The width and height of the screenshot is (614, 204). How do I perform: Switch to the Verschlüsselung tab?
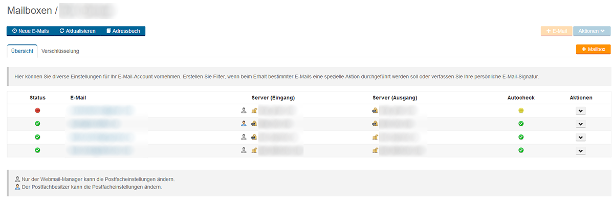click(x=60, y=51)
